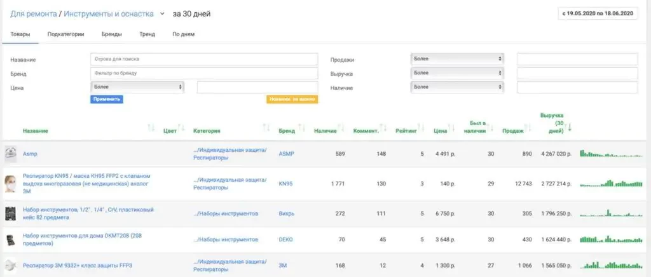Expand category chevron after Инструменты и оснастка
Screen dimensions: 651x277
[162, 13]
